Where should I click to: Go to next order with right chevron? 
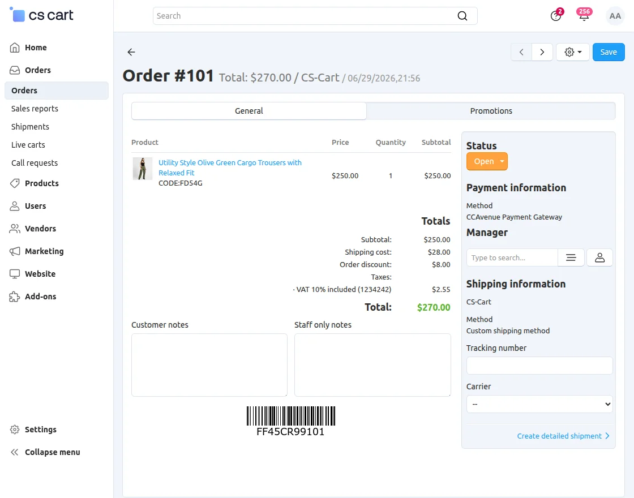(542, 52)
